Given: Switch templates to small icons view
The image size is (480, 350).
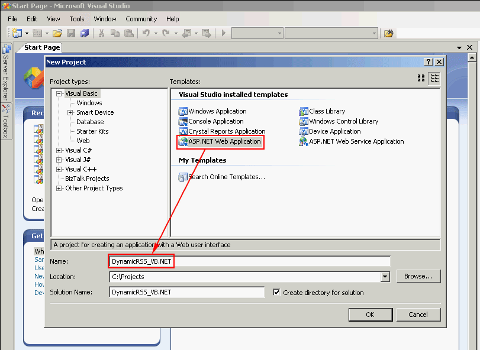Looking at the screenshot, I should (434, 79).
